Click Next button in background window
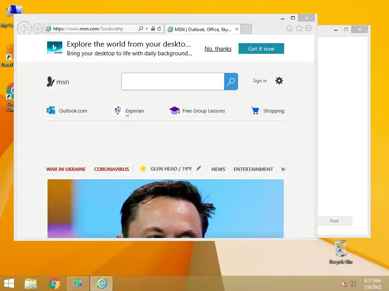Viewport: 389px width, 291px height. 334,221
